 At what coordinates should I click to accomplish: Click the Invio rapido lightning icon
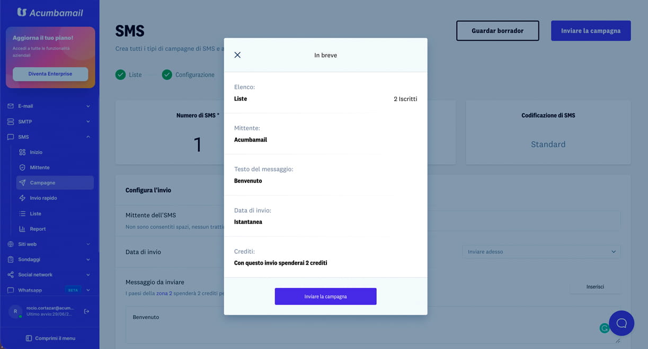point(22,198)
